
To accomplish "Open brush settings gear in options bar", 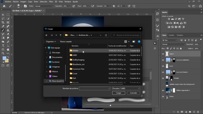I will click(x=114, y=6).
